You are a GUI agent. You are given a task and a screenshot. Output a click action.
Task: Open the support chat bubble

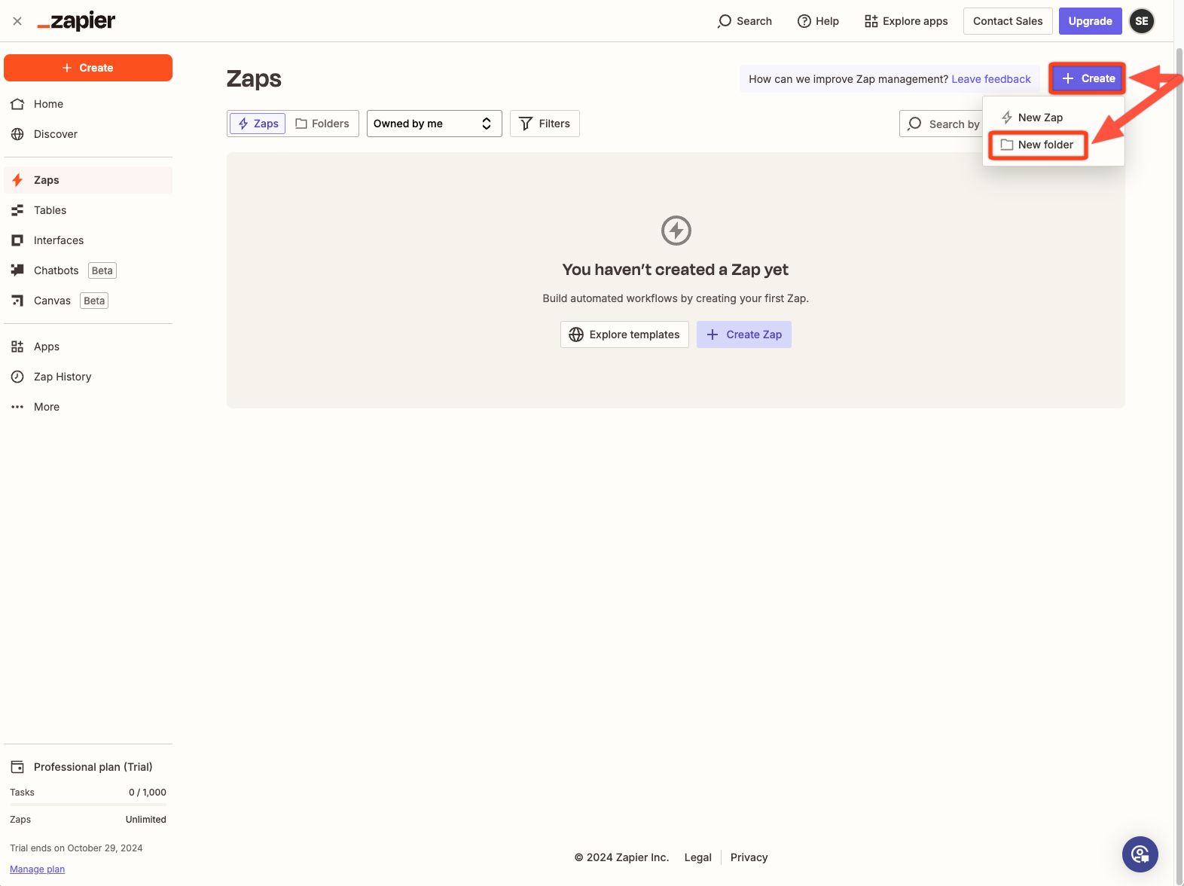pos(1140,854)
